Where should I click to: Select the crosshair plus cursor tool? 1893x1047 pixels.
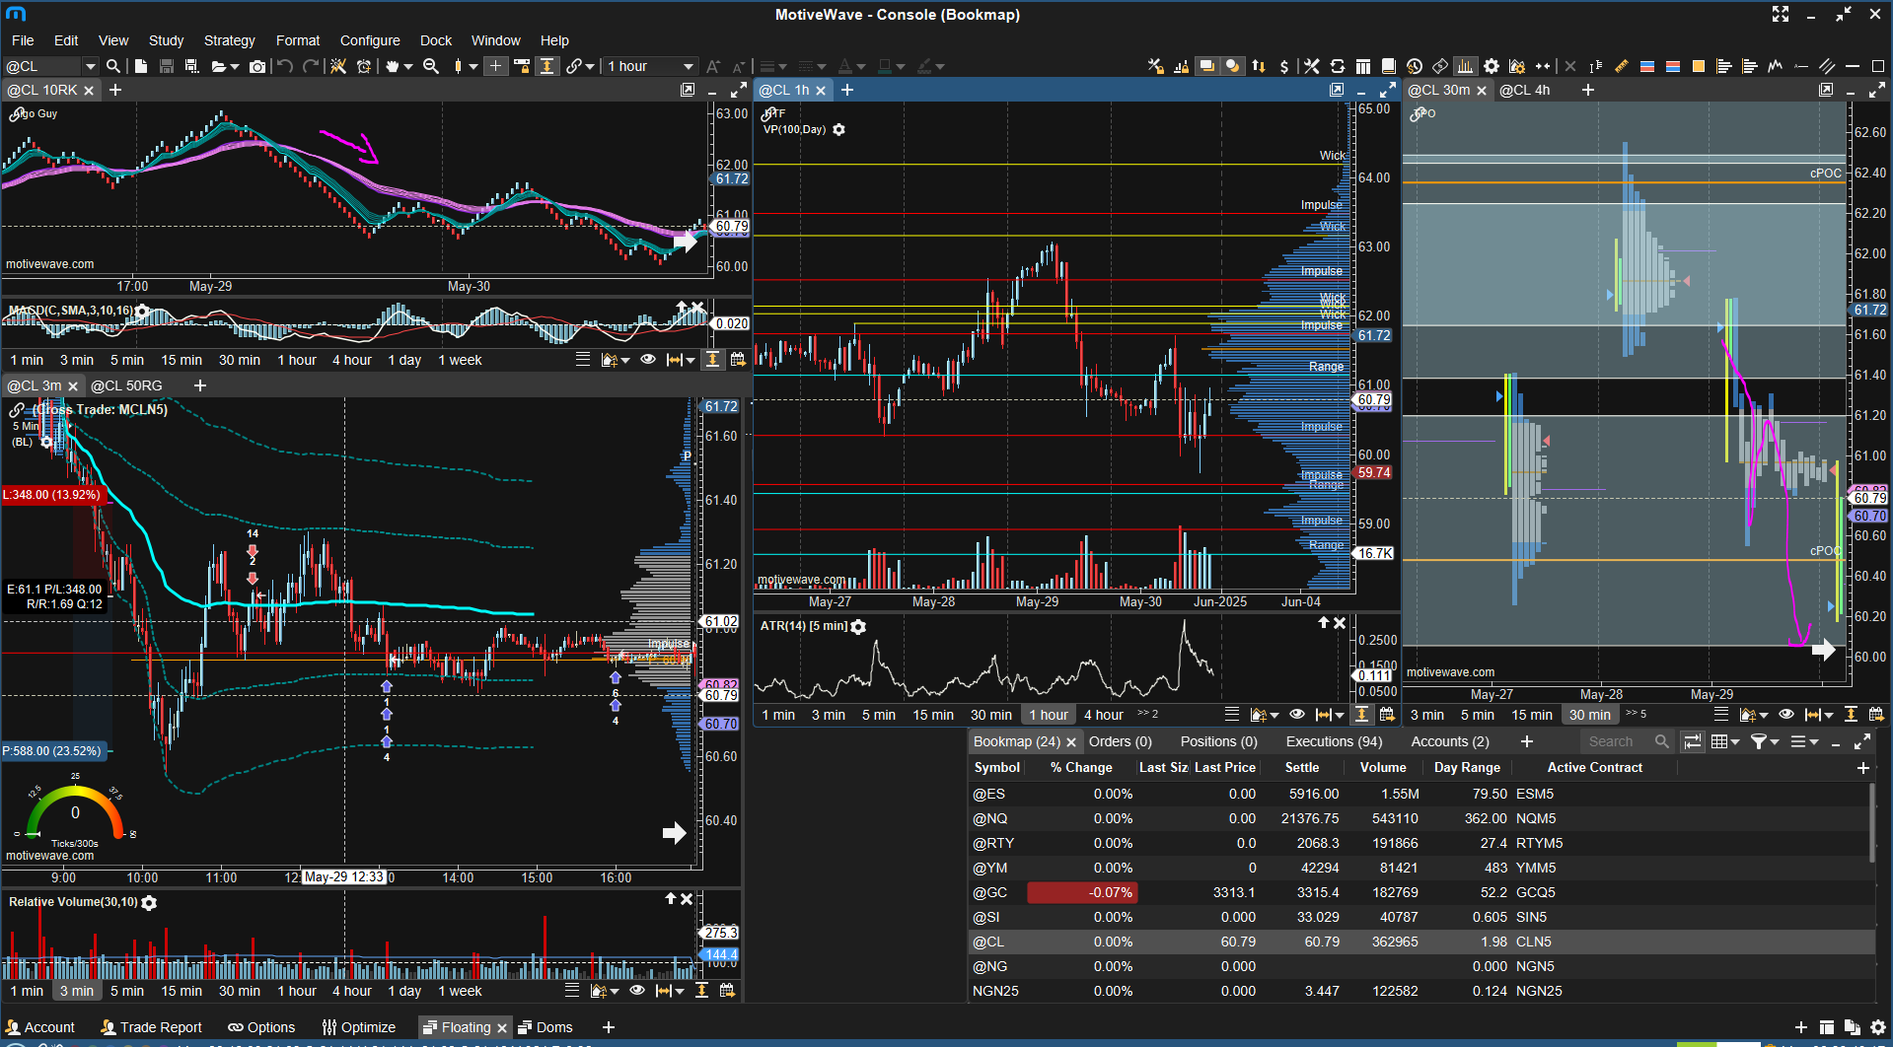(495, 66)
